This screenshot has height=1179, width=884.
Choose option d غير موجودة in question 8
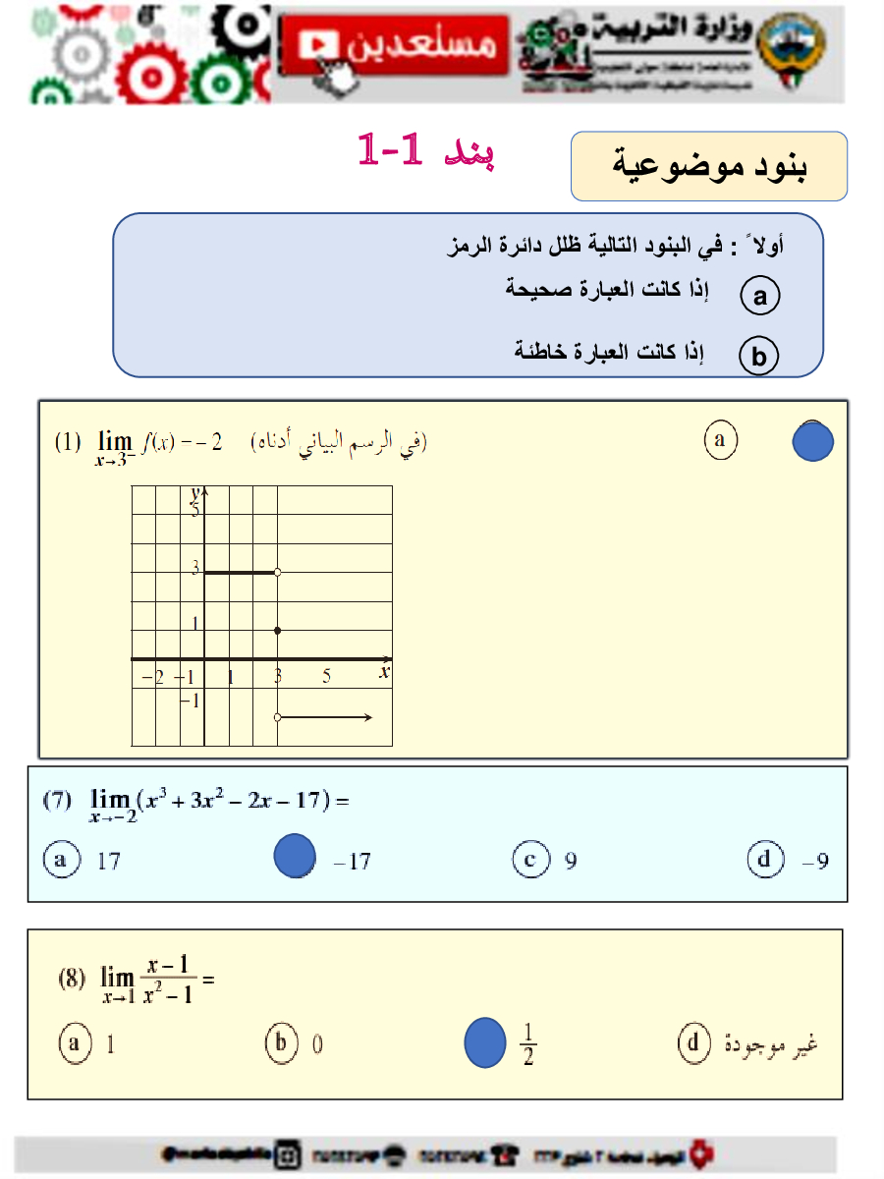tap(694, 1041)
